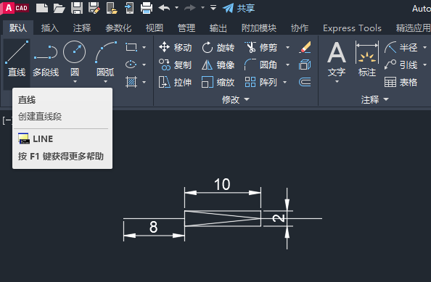The image size is (431, 282).
Task: Expand the Arc (圆弧) options dropdown
Action: [x=105, y=82]
